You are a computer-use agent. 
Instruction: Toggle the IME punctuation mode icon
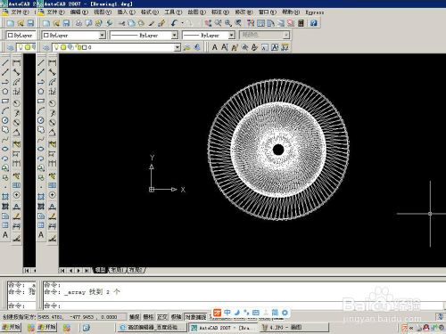click(246, 313)
